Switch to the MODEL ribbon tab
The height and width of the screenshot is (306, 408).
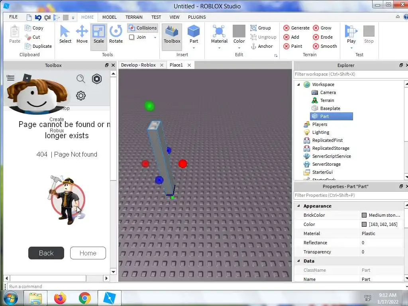[x=109, y=17]
